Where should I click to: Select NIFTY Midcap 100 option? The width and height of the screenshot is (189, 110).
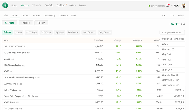[172, 80]
